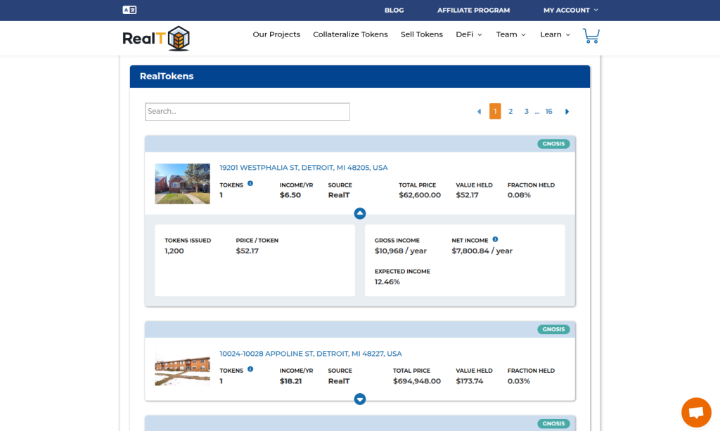Click the RealTokens panel heading

[167, 76]
